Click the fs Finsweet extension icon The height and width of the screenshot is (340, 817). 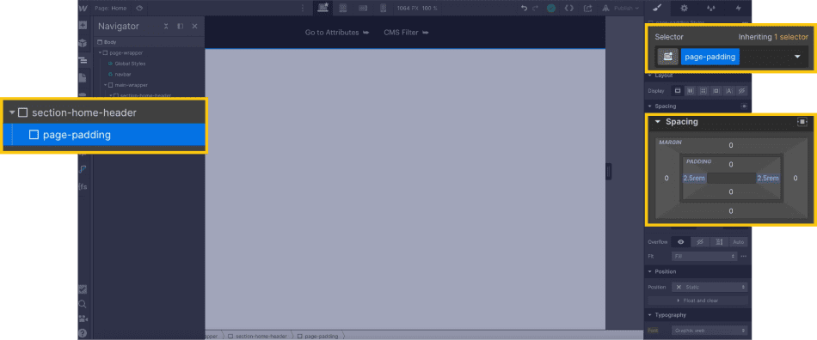83,186
